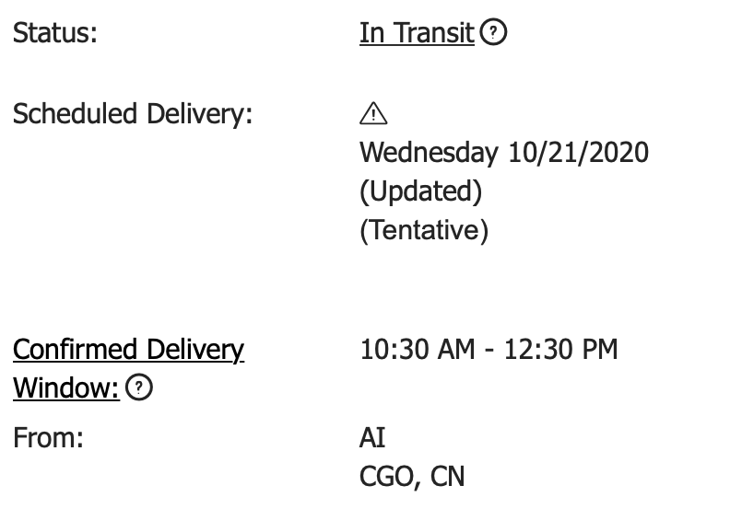
Task: Click the sender name AI
Action: 372,438
